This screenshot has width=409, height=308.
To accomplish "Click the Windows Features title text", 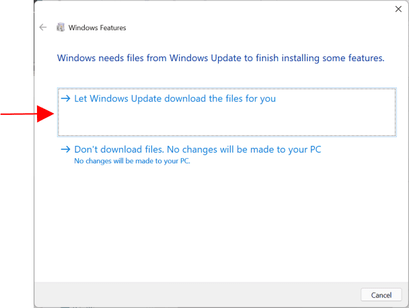I will (x=97, y=28).
